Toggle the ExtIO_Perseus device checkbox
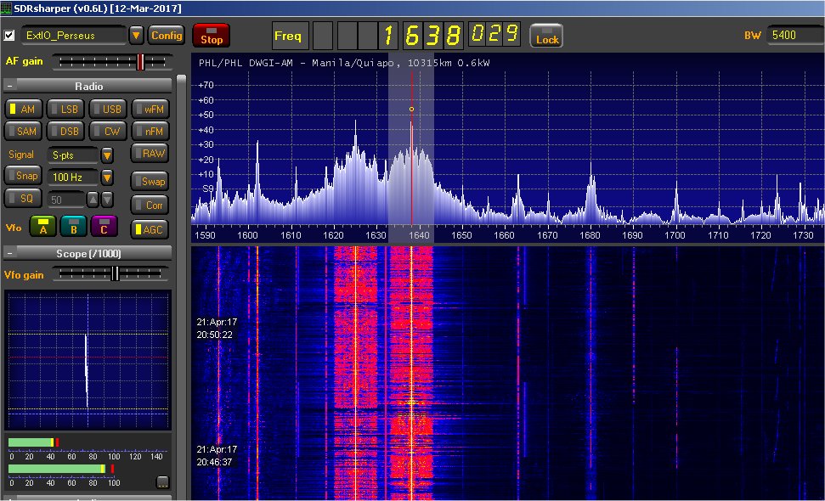The height and width of the screenshot is (501, 825). click(9, 36)
